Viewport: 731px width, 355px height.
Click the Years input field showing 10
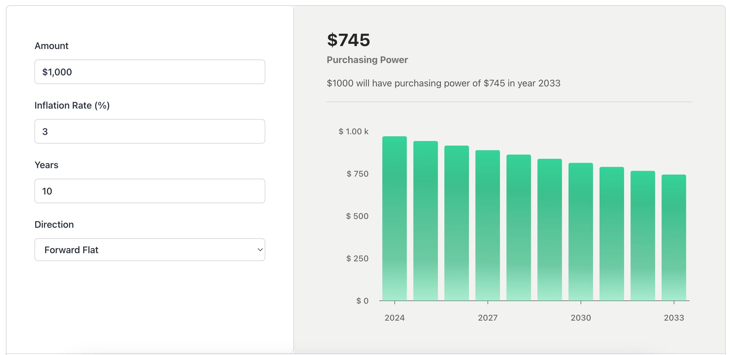point(150,191)
